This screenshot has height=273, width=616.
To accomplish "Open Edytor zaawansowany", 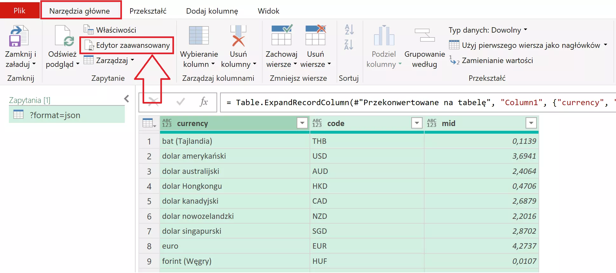I will [127, 45].
